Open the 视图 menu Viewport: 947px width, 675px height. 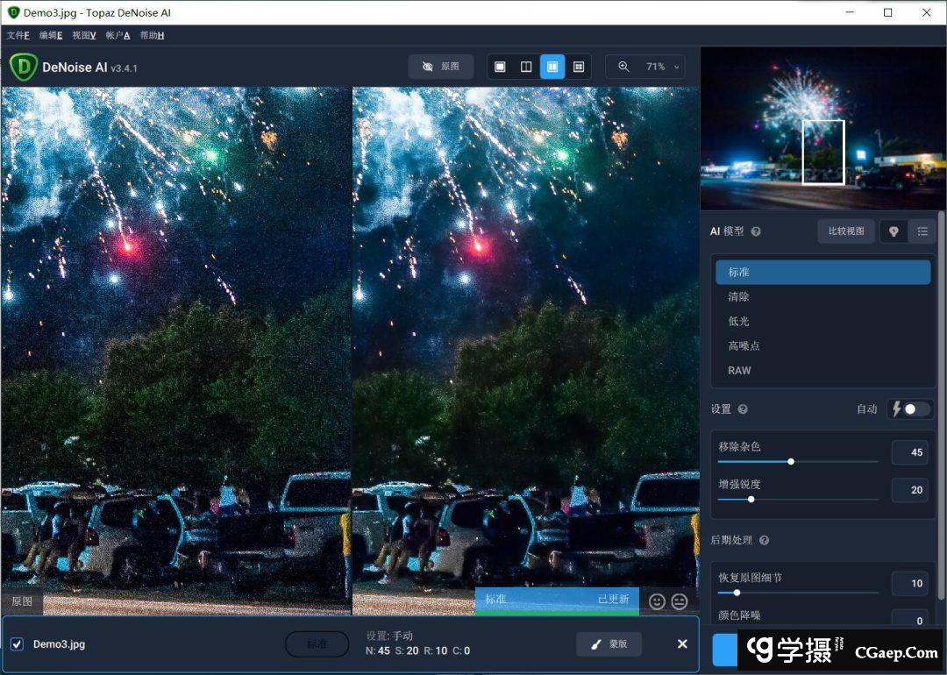pos(84,35)
